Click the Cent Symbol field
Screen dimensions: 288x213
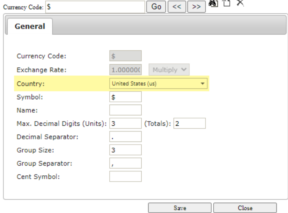click(126, 176)
